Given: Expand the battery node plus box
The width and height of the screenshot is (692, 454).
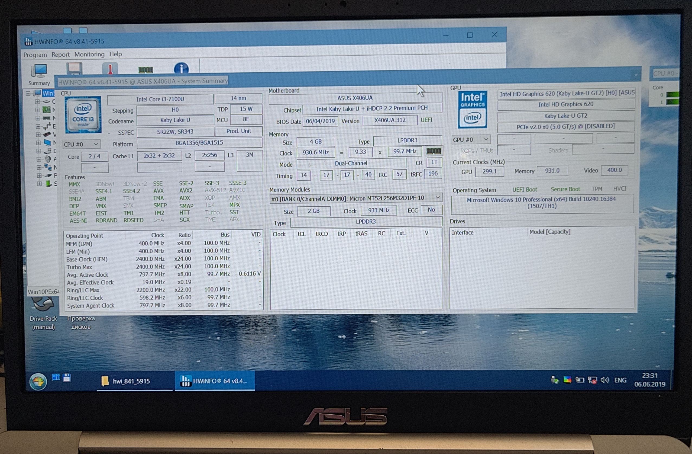Looking at the screenshot, I should (x=39, y=184).
